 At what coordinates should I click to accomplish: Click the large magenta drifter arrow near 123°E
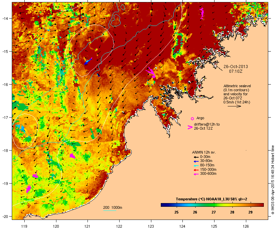[x=151, y=72]
